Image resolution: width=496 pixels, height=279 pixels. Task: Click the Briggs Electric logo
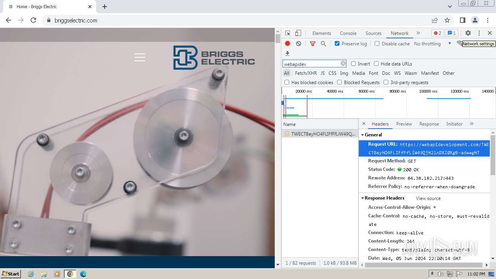pyautogui.click(x=214, y=58)
